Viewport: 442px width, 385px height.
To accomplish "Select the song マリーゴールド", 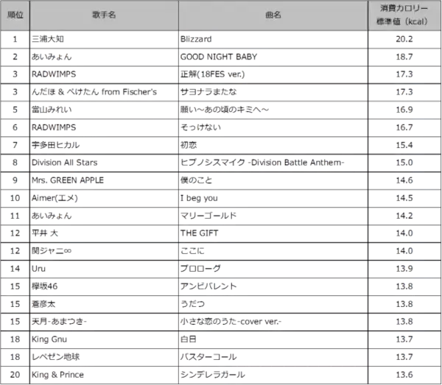I will click(208, 216).
